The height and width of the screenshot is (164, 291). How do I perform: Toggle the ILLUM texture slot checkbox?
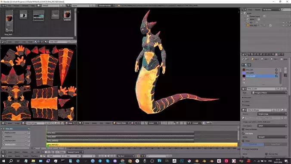coord(276,76)
